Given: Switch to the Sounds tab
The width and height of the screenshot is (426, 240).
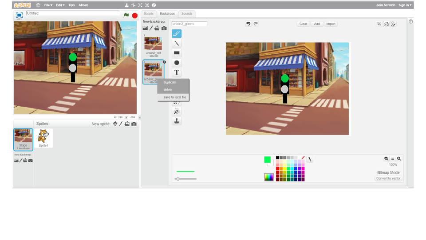Looking at the screenshot, I should pyautogui.click(x=187, y=14).
